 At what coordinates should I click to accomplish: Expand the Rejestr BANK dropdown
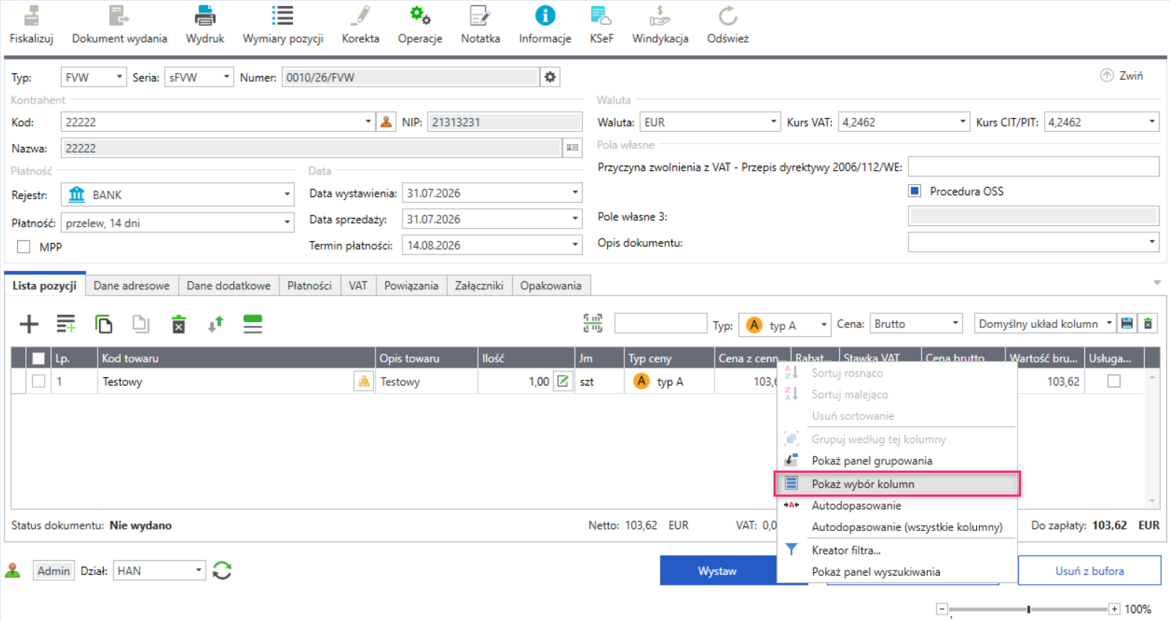pos(287,195)
